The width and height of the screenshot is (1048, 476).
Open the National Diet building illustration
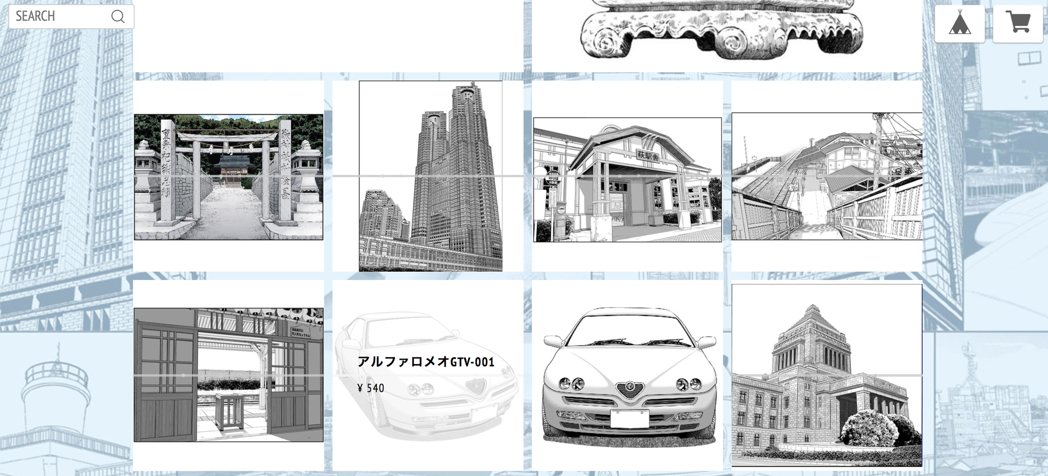coord(827,375)
